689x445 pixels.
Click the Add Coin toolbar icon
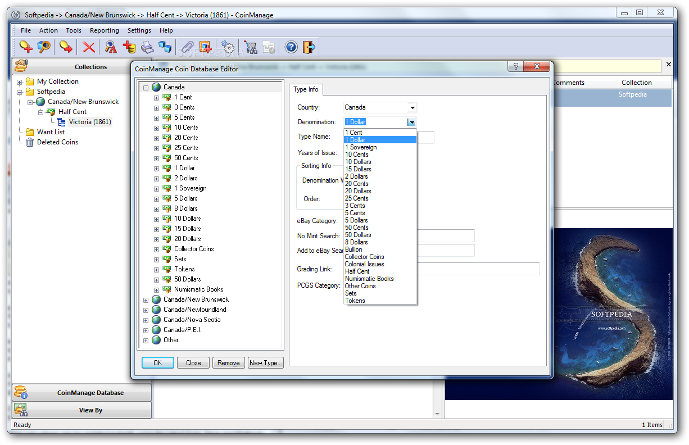[x=25, y=47]
